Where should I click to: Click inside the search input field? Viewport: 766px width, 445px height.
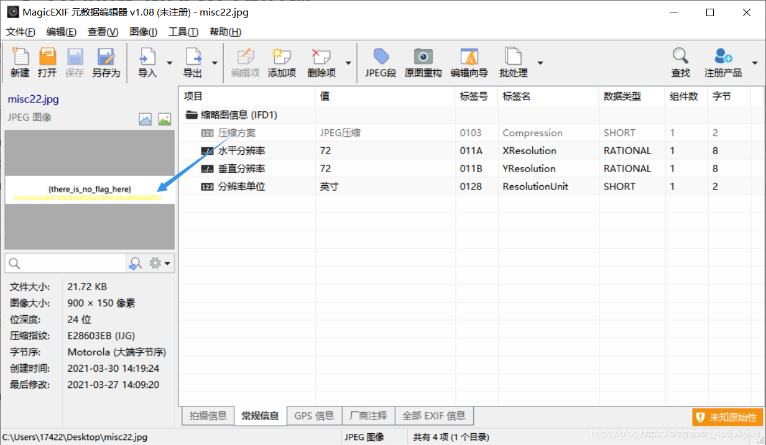click(x=68, y=263)
